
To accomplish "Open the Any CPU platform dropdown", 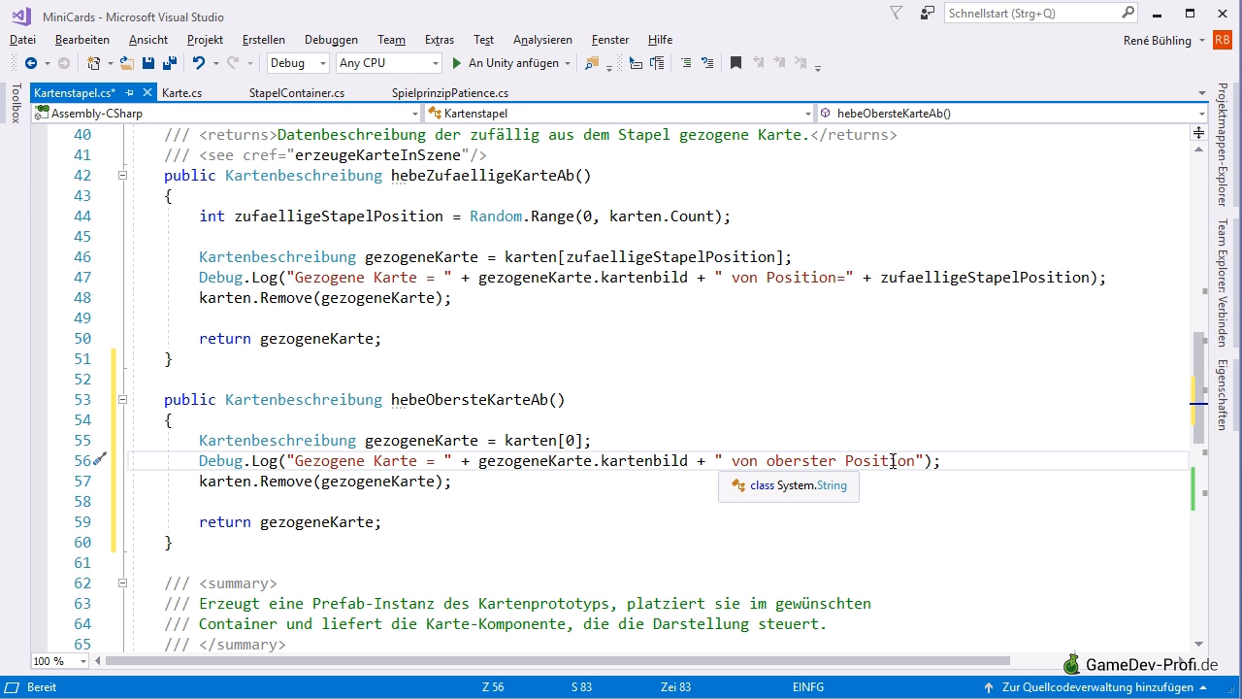I will [388, 63].
